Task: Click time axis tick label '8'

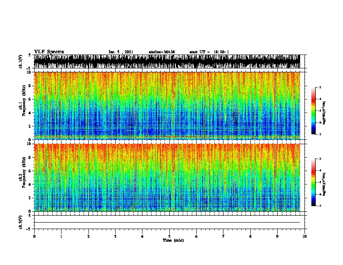Action: (250, 236)
